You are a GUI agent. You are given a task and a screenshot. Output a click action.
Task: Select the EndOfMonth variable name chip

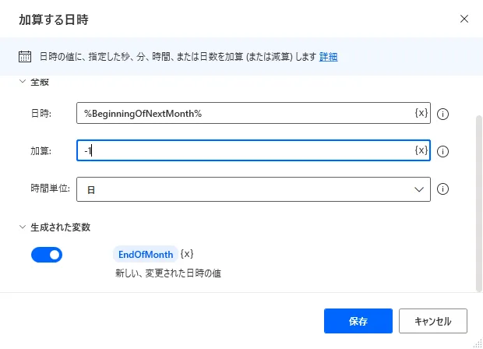[145, 255]
